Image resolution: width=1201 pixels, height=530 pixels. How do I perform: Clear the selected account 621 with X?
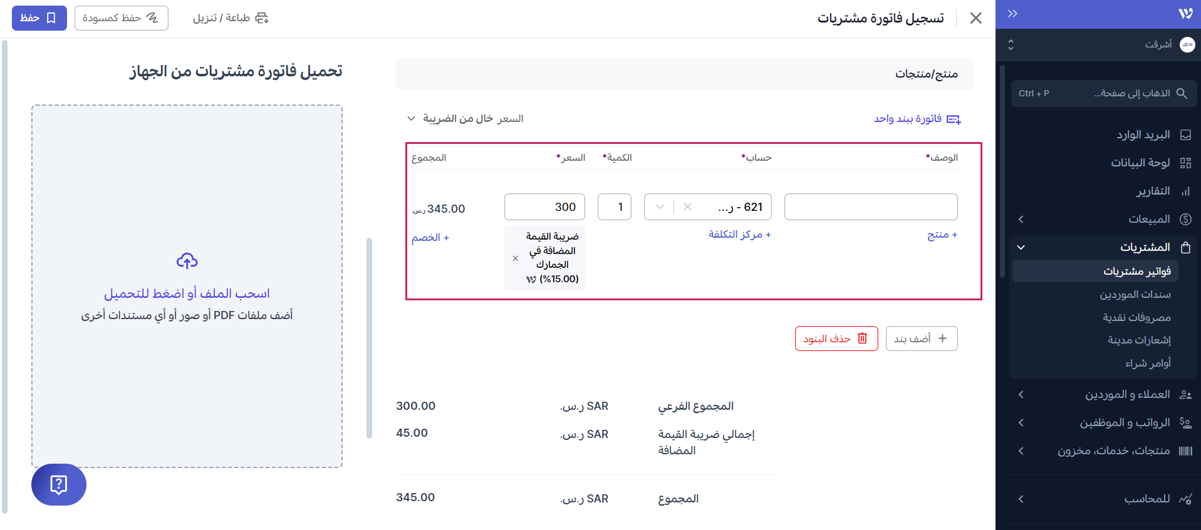pos(687,207)
